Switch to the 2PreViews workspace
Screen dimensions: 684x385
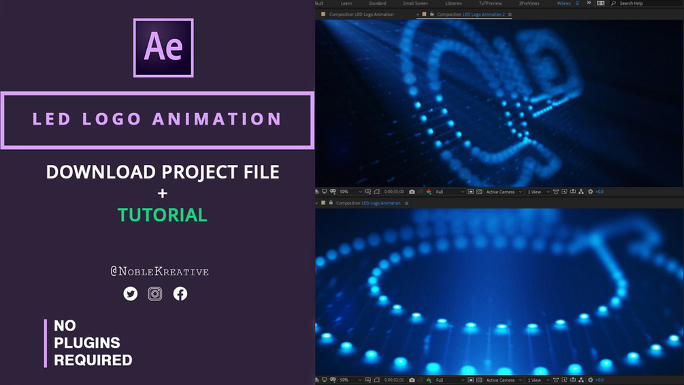[x=529, y=3]
